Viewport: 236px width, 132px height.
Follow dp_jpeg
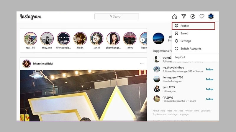pos(209,99)
